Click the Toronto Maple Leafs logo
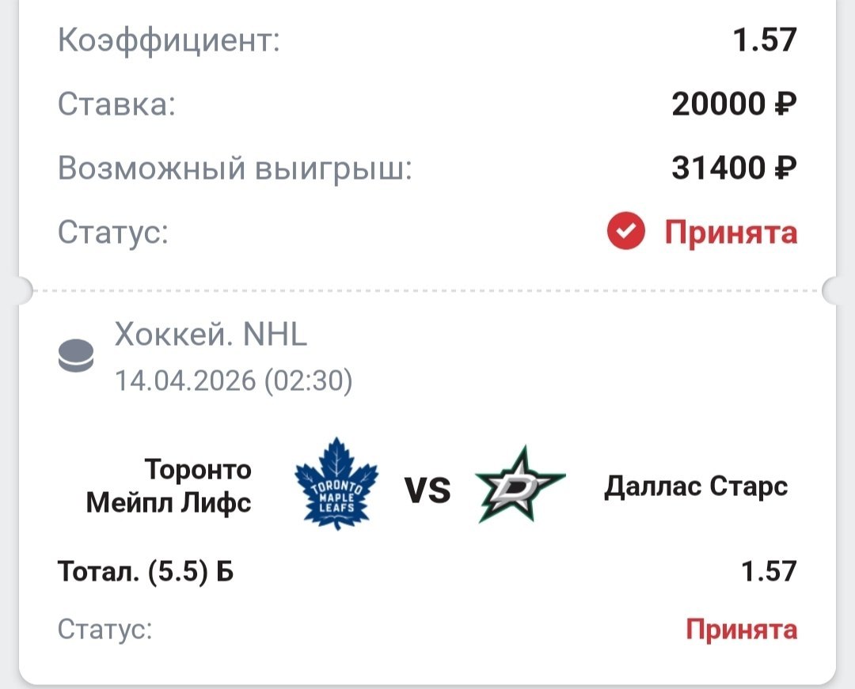The height and width of the screenshot is (689, 855). [336, 483]
